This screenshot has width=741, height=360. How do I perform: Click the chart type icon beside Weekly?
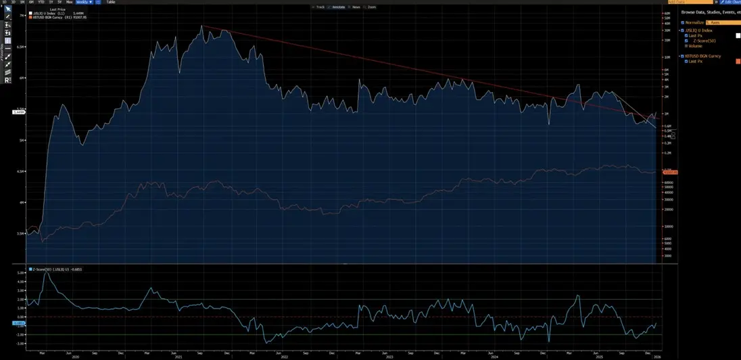99,2
